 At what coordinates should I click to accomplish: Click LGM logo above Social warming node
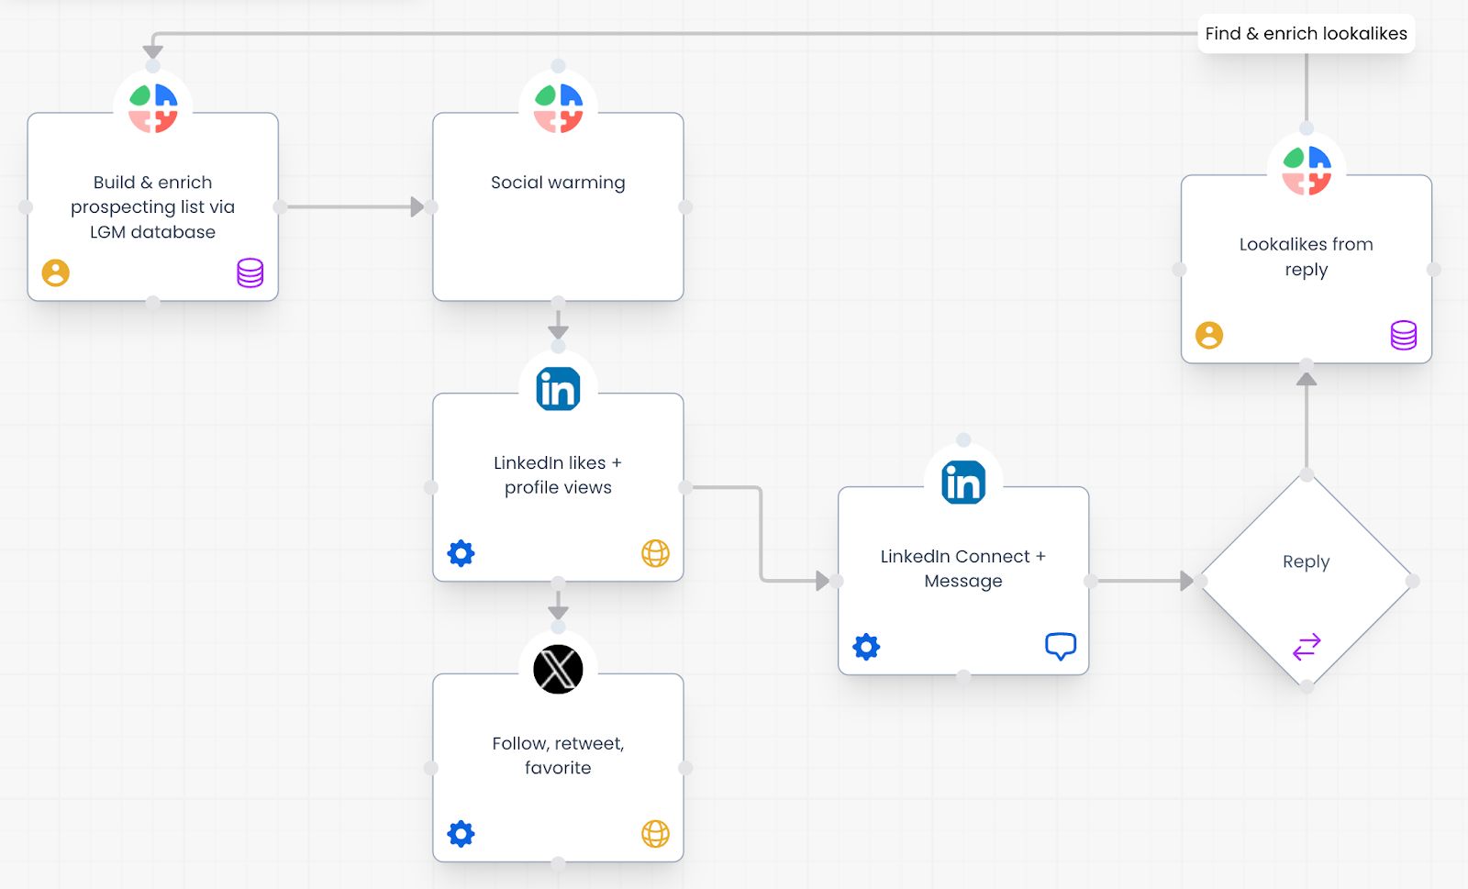click(x=558, y=108)
